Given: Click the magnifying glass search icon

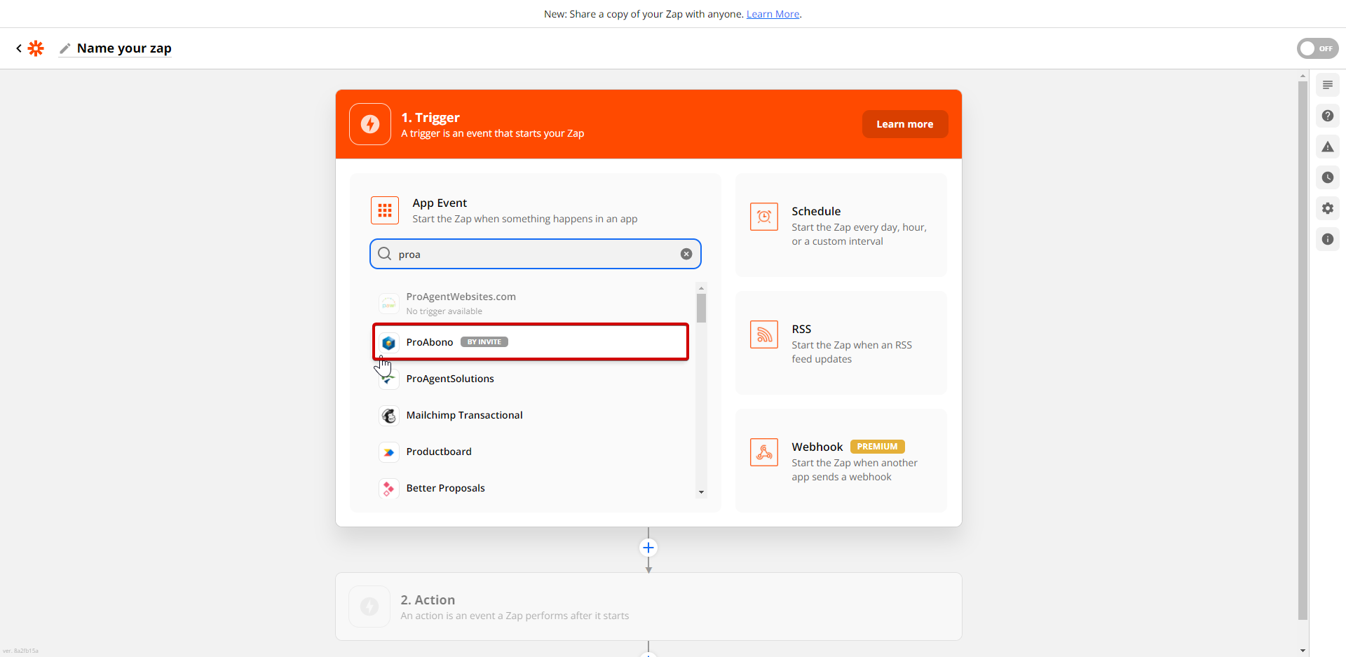Looking at the screenshot, I should pyautogui.click(x=384, y=254).
